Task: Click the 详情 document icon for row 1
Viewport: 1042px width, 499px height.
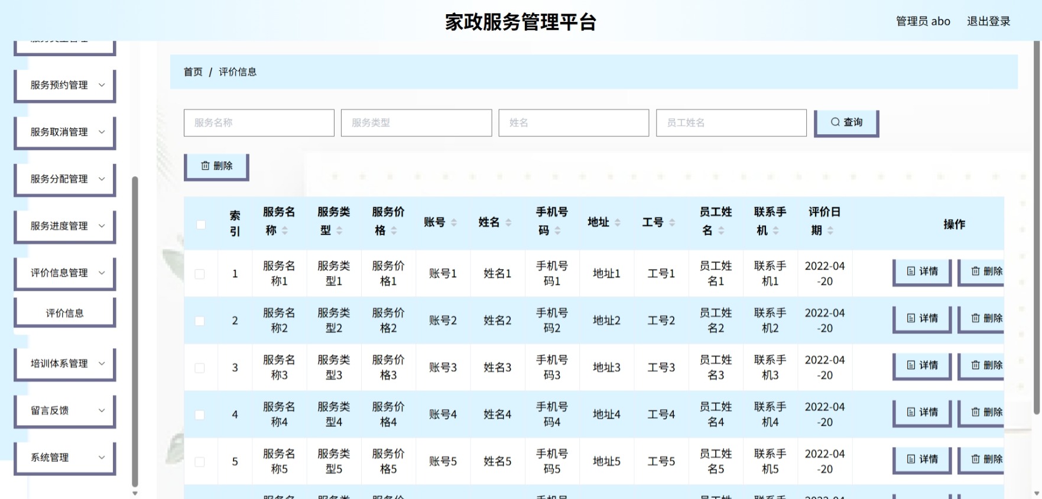Action: [x=911, y=271]
